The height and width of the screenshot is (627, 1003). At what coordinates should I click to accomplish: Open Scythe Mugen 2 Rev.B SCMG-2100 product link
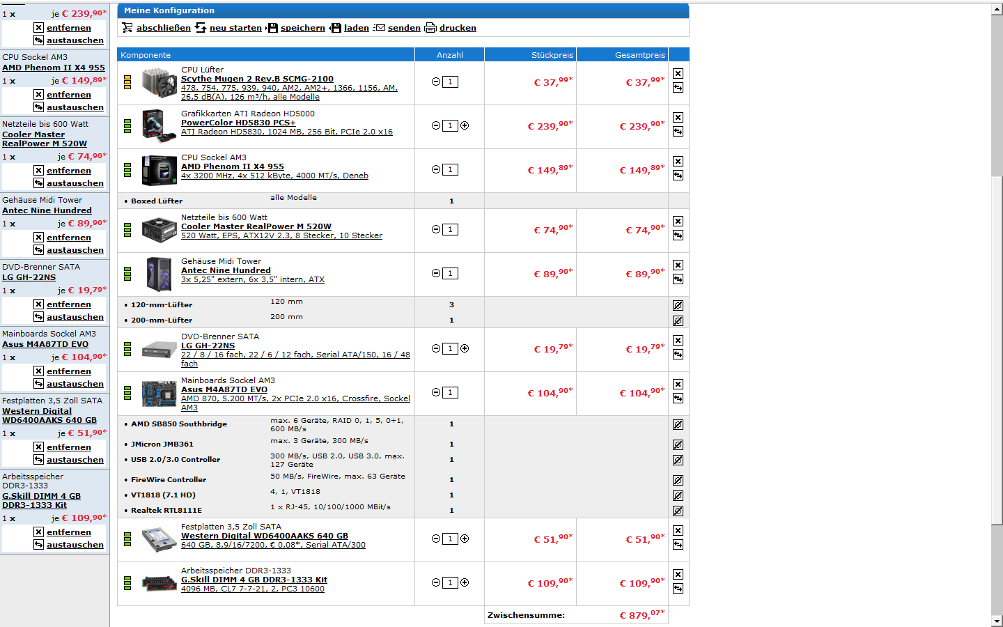click(257, 79)
